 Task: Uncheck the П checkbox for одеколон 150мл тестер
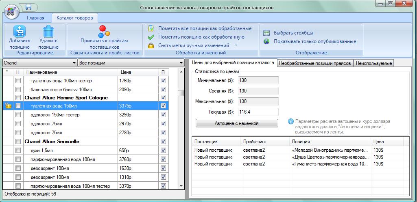coord(163,115)
